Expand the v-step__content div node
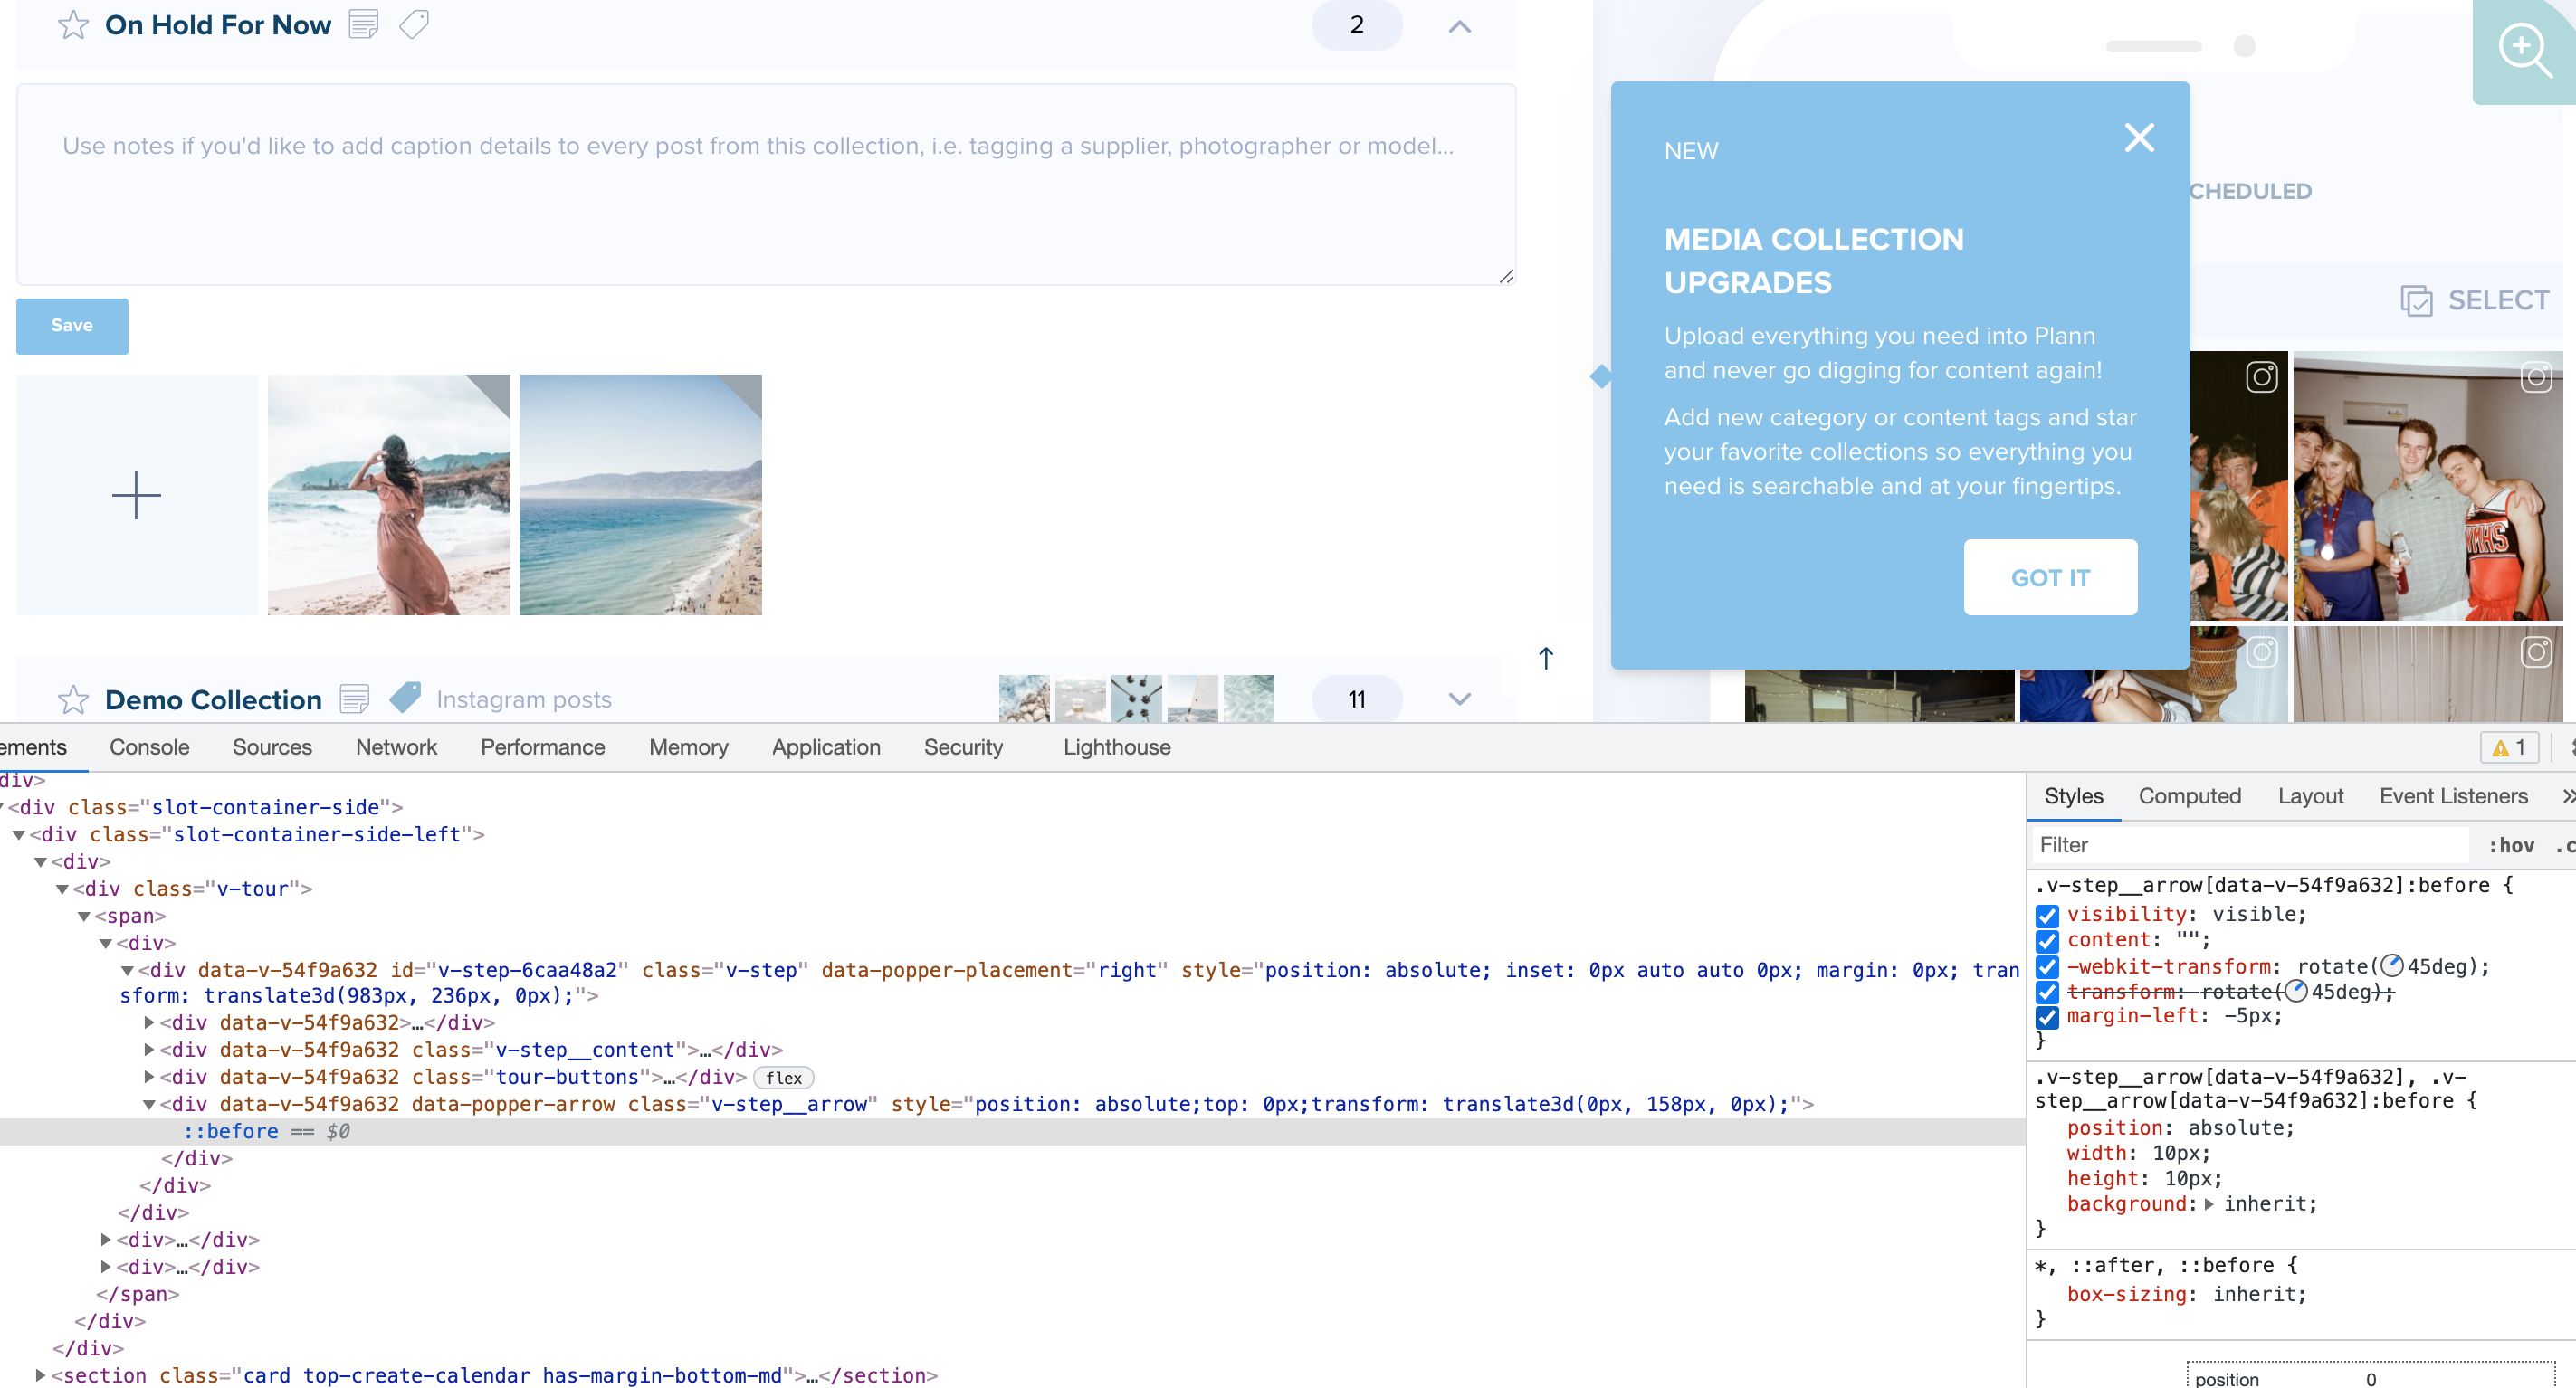 tap(149, 1050)
